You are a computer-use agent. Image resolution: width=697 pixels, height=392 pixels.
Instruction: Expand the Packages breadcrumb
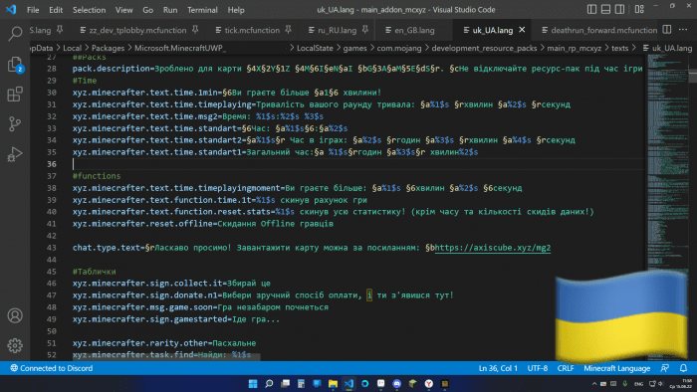[108, 48]
